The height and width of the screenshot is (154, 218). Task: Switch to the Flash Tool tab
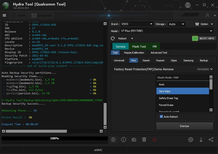click(139, 47)
